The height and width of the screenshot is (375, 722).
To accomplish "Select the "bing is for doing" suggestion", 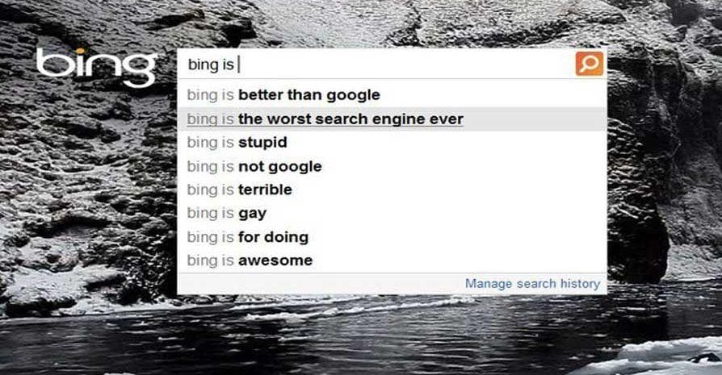I will (247, 237).
